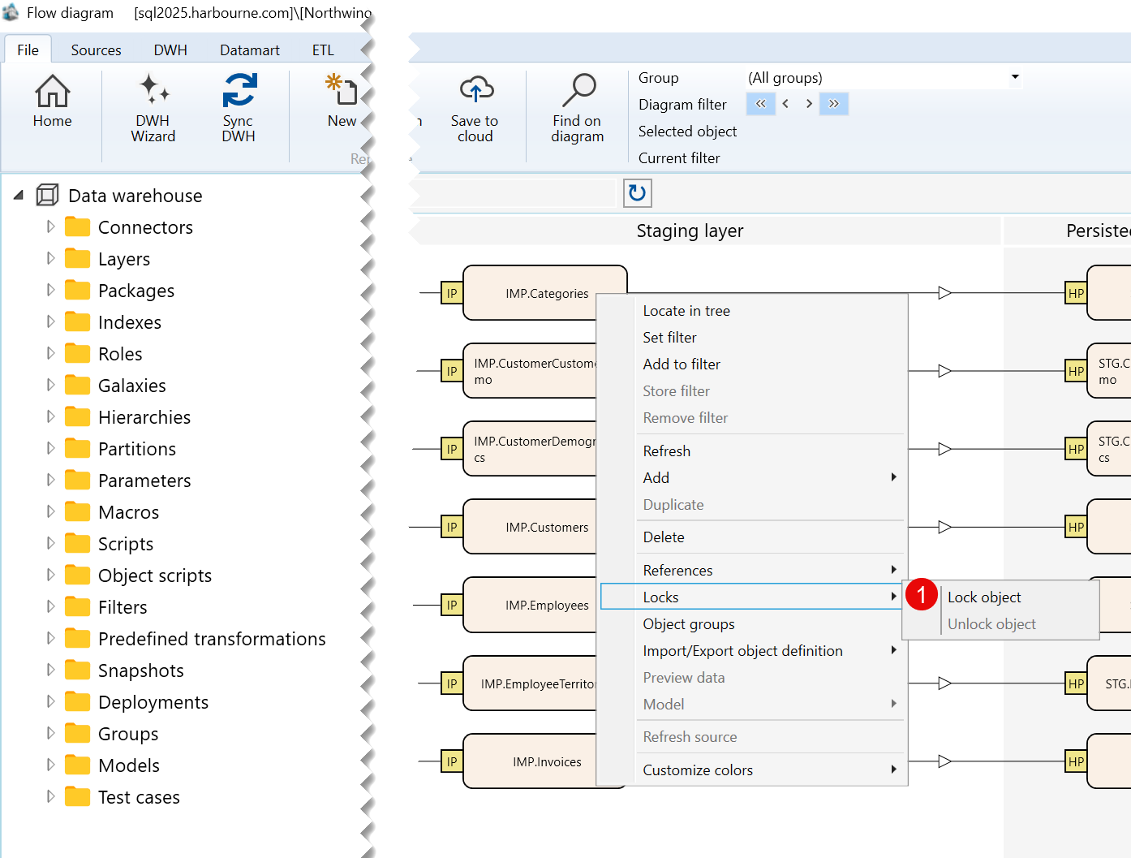
Task: Click the refresh icon above the diagram
Action: (x=638, y=193)
